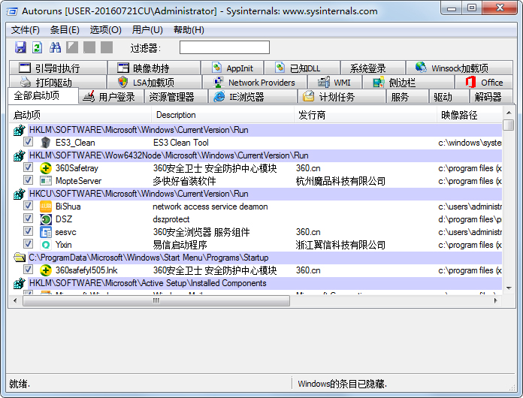Switch to the Office tab
Screen dimensions: 523x398
tap(484, 83)
